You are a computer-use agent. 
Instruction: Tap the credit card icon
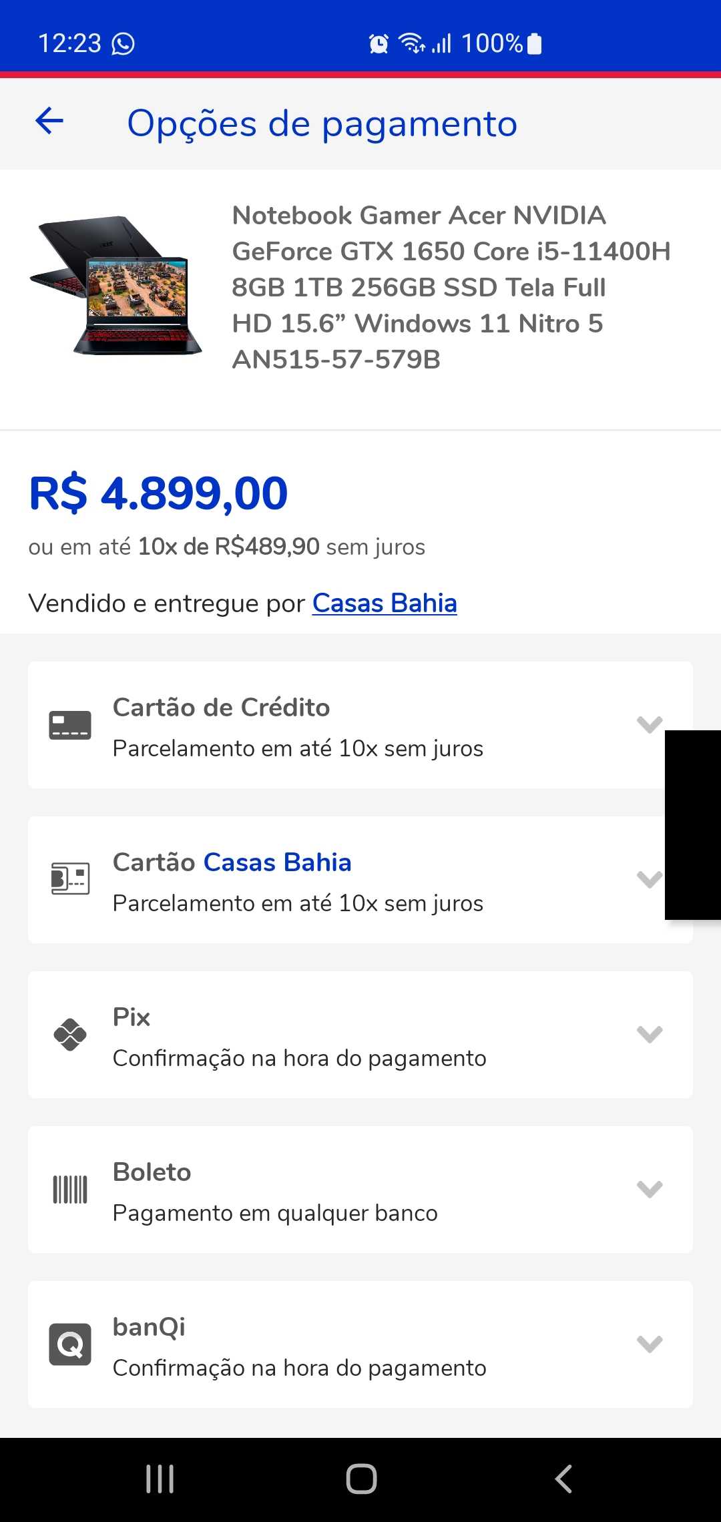click(70, 725)
